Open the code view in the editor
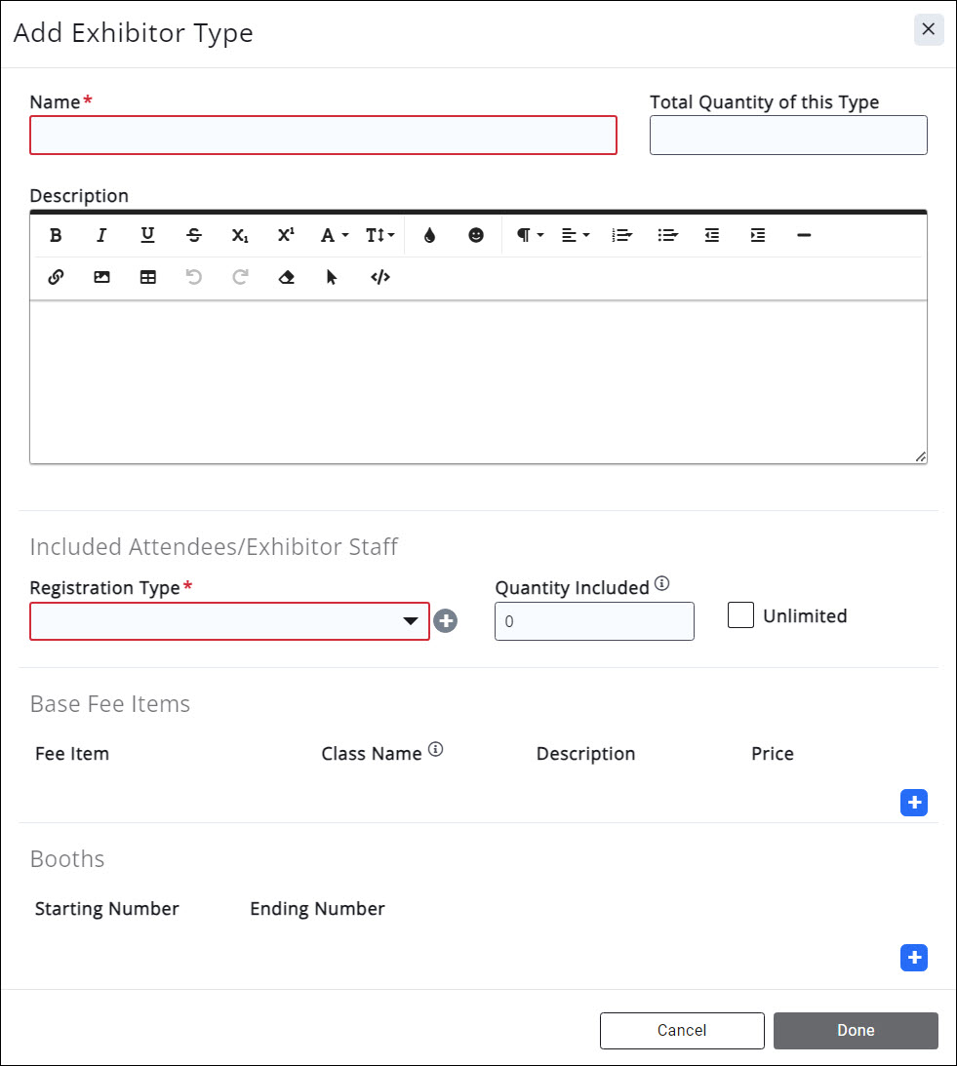 point(379,277)
